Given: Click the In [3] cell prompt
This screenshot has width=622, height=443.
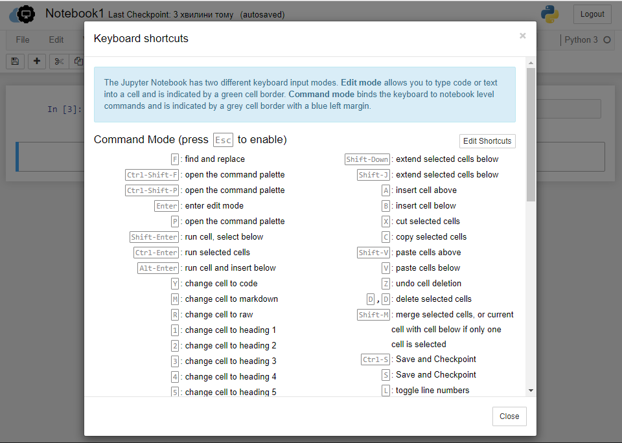Looking at the screenshot, I should pos(65,109).
